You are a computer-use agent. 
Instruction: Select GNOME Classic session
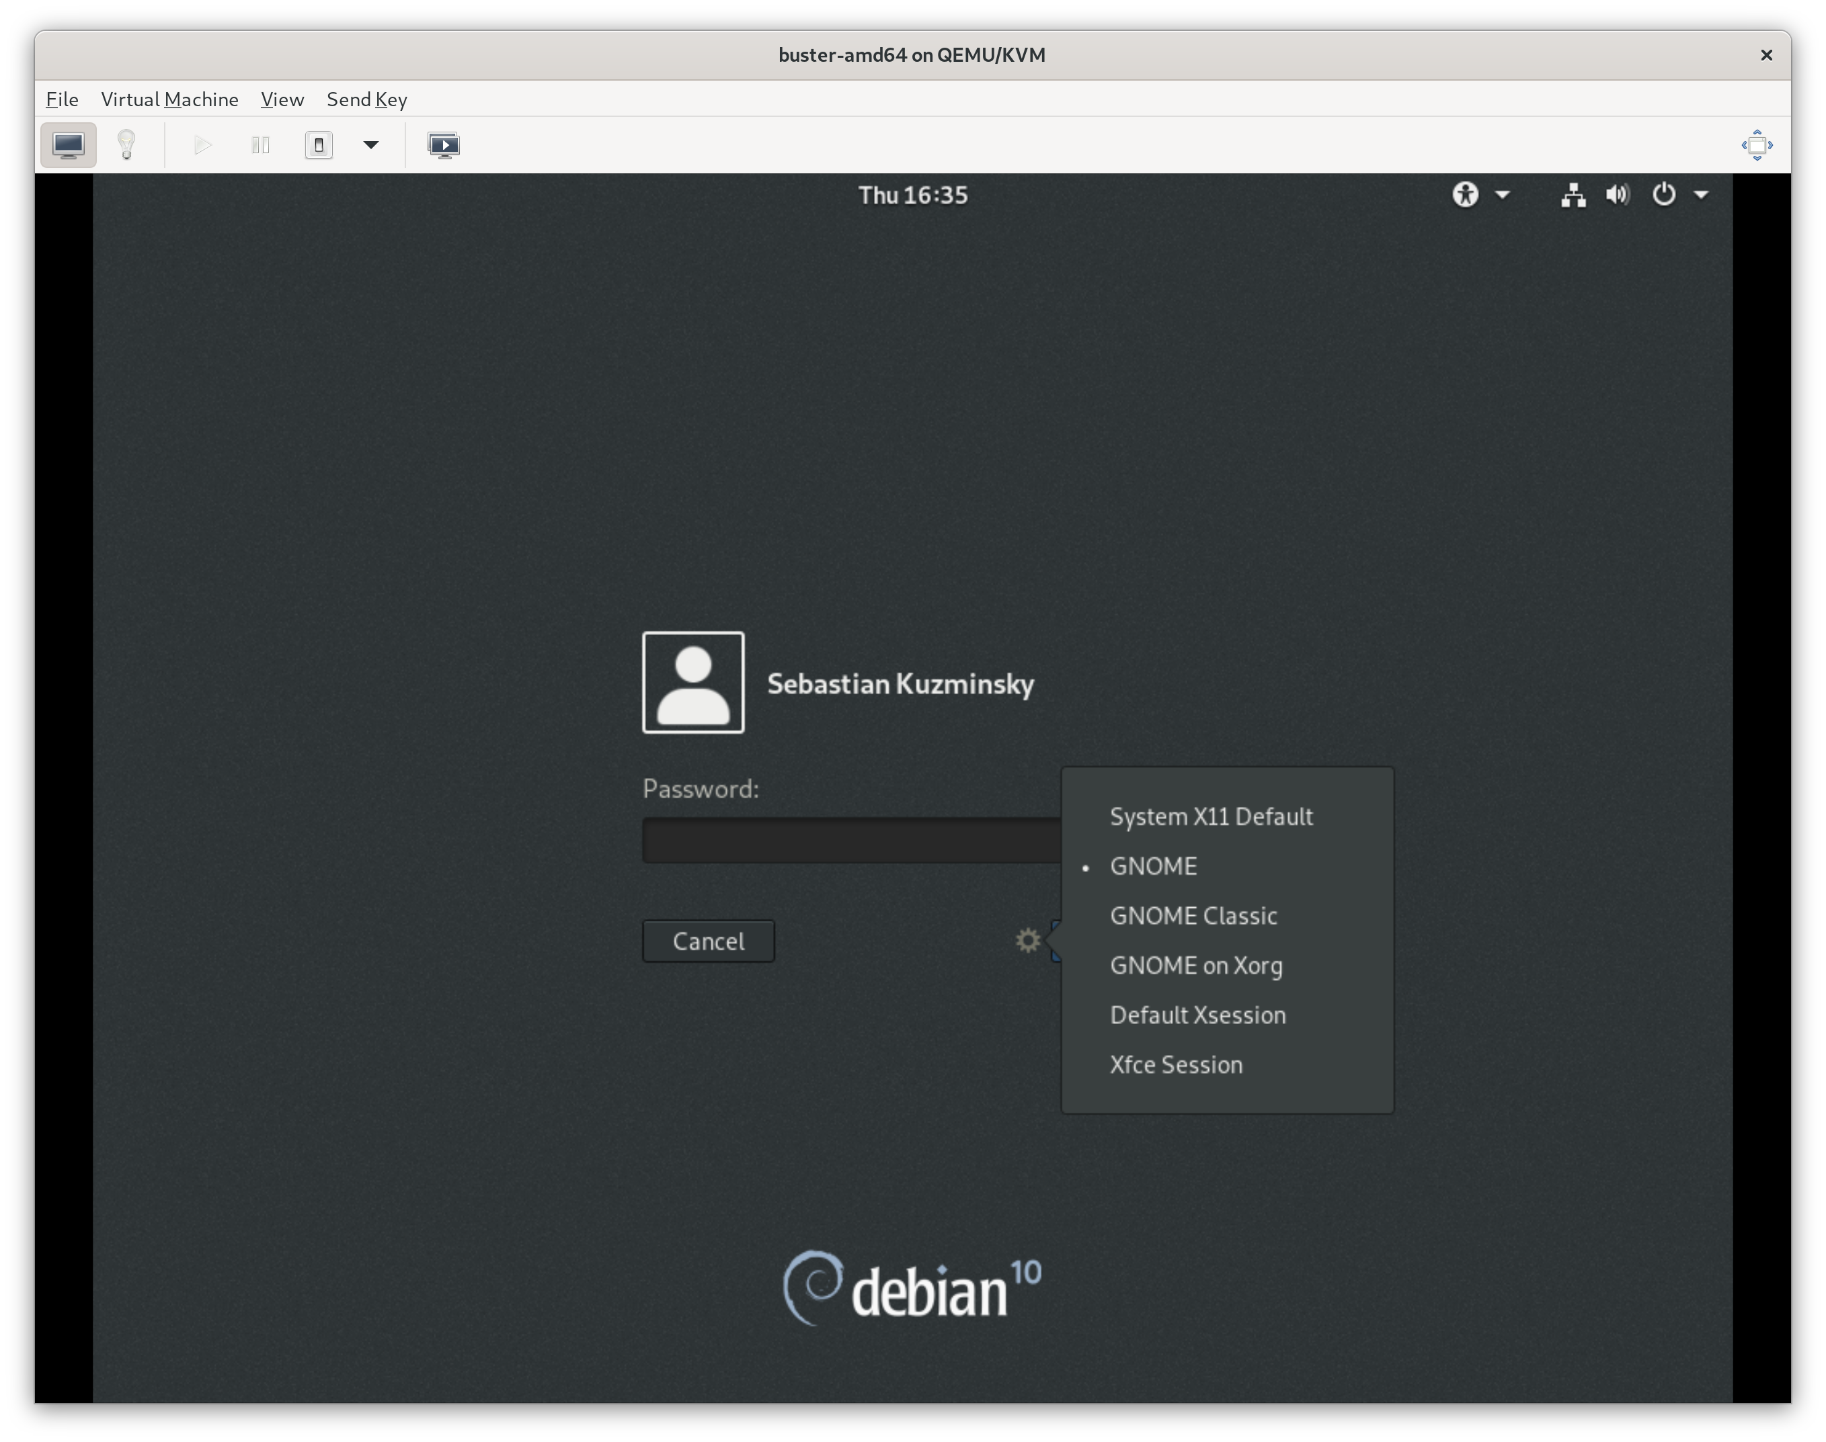tap(1193, 915)
